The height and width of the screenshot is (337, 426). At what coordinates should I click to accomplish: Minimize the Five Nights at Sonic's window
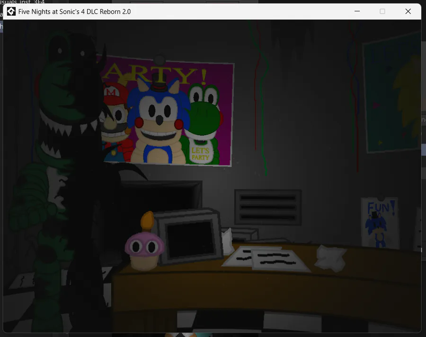357,11
